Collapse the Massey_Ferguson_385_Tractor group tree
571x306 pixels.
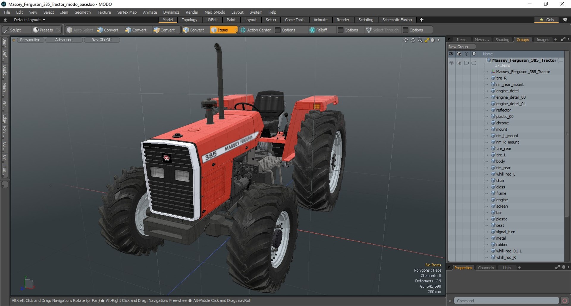point(484,63)
